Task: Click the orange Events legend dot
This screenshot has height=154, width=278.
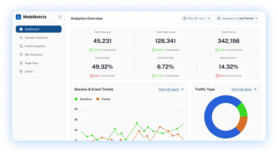Action: 98,99
